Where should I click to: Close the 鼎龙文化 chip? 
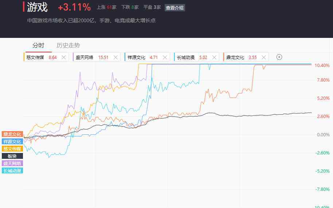[x=264, y=57]
